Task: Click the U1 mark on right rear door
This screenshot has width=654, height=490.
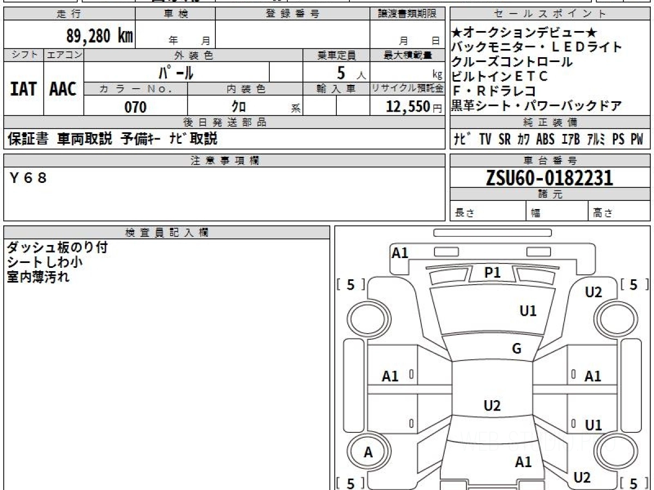Action: pyautogui.click(x=593, y=425)
